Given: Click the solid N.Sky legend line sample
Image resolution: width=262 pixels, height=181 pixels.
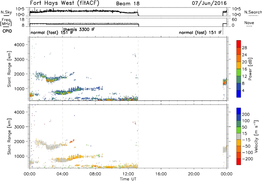Looking at the screenshot, I should coord(6,15).
